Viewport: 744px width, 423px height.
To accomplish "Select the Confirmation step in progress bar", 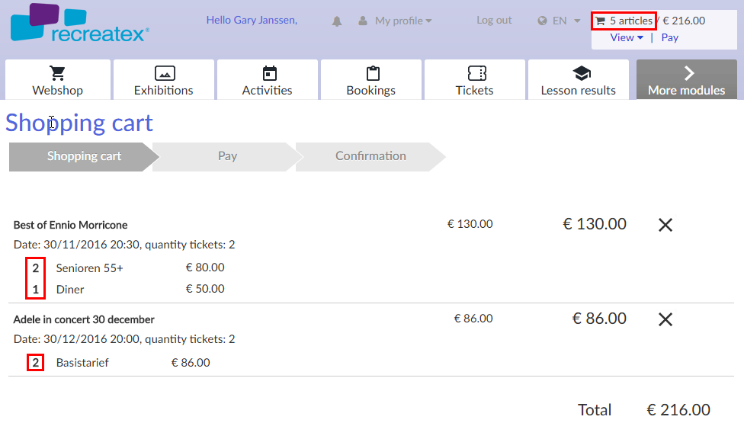I will coord(370,156).
